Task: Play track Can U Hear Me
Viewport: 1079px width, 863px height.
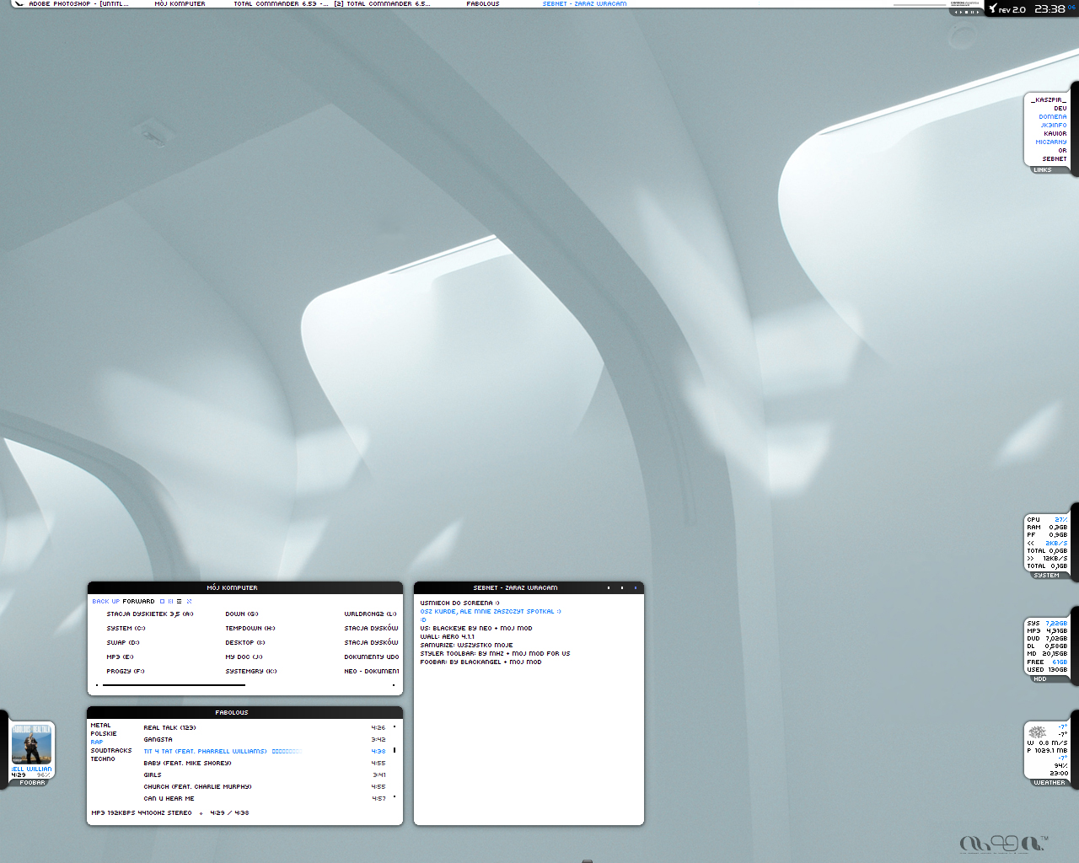Action: point(169,799)
